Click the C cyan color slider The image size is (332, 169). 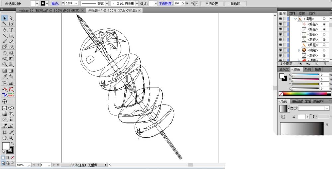(305, 75)
